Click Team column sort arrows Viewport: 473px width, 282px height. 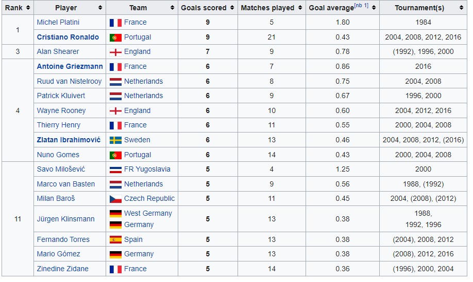pos(172,8)
